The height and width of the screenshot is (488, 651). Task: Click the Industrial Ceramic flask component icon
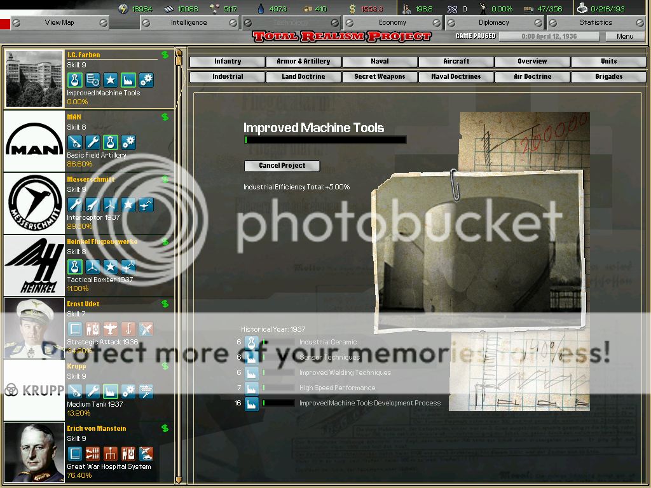pos(252,342)
